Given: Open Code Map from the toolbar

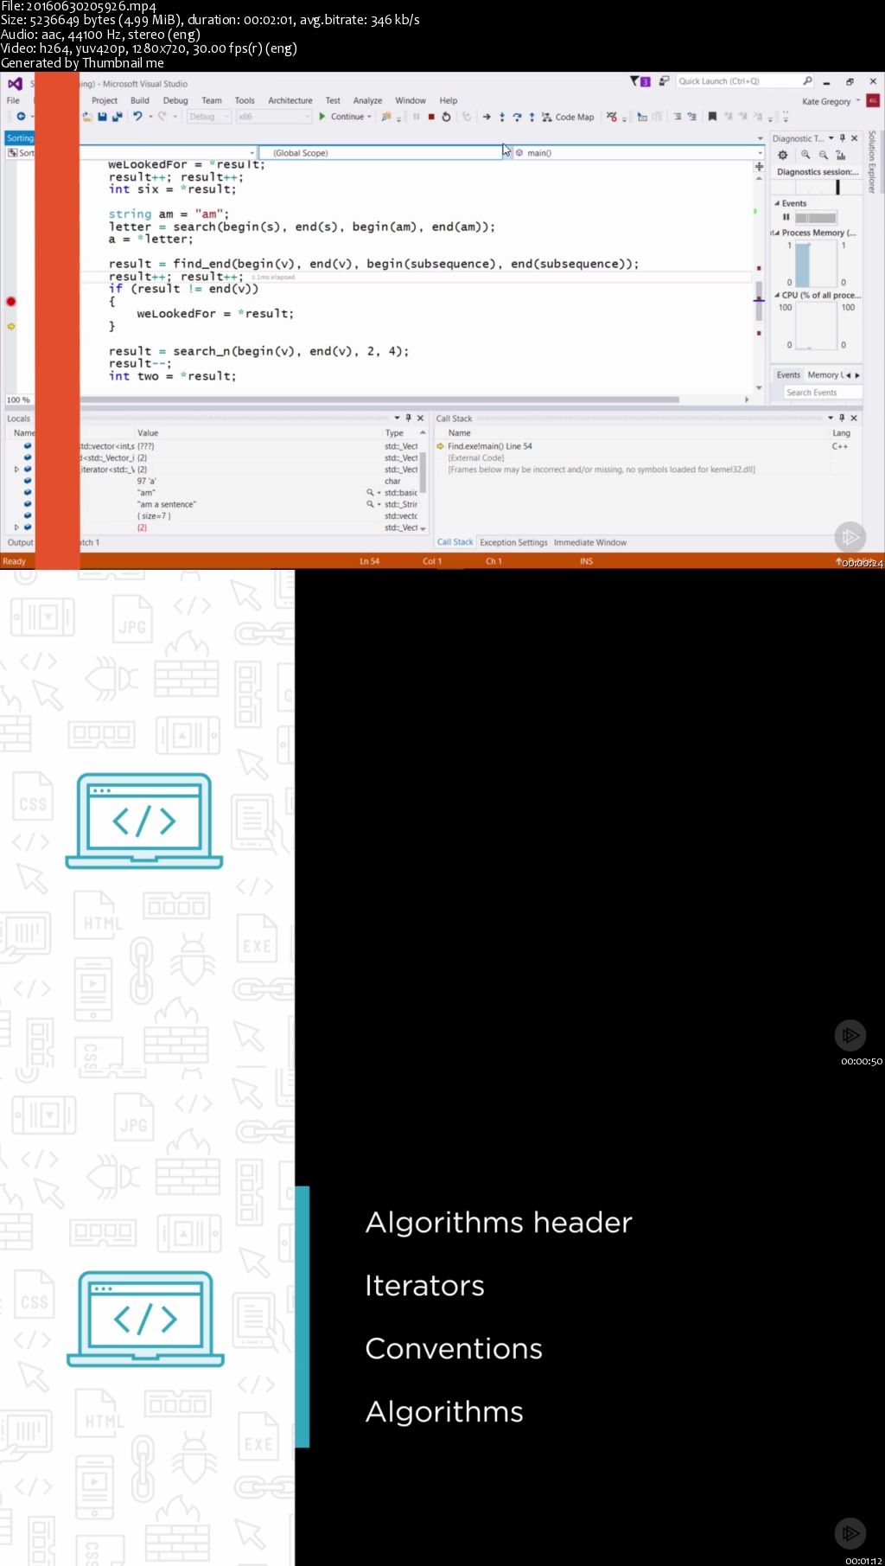Looking at the screenshot, I should coord(568,117).
